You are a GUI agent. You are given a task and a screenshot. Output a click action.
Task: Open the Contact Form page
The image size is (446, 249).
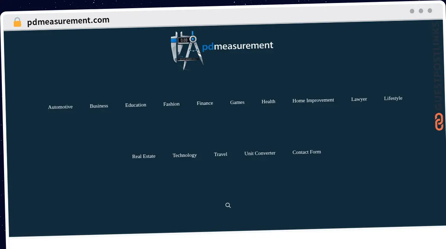(x=307, y=152)
